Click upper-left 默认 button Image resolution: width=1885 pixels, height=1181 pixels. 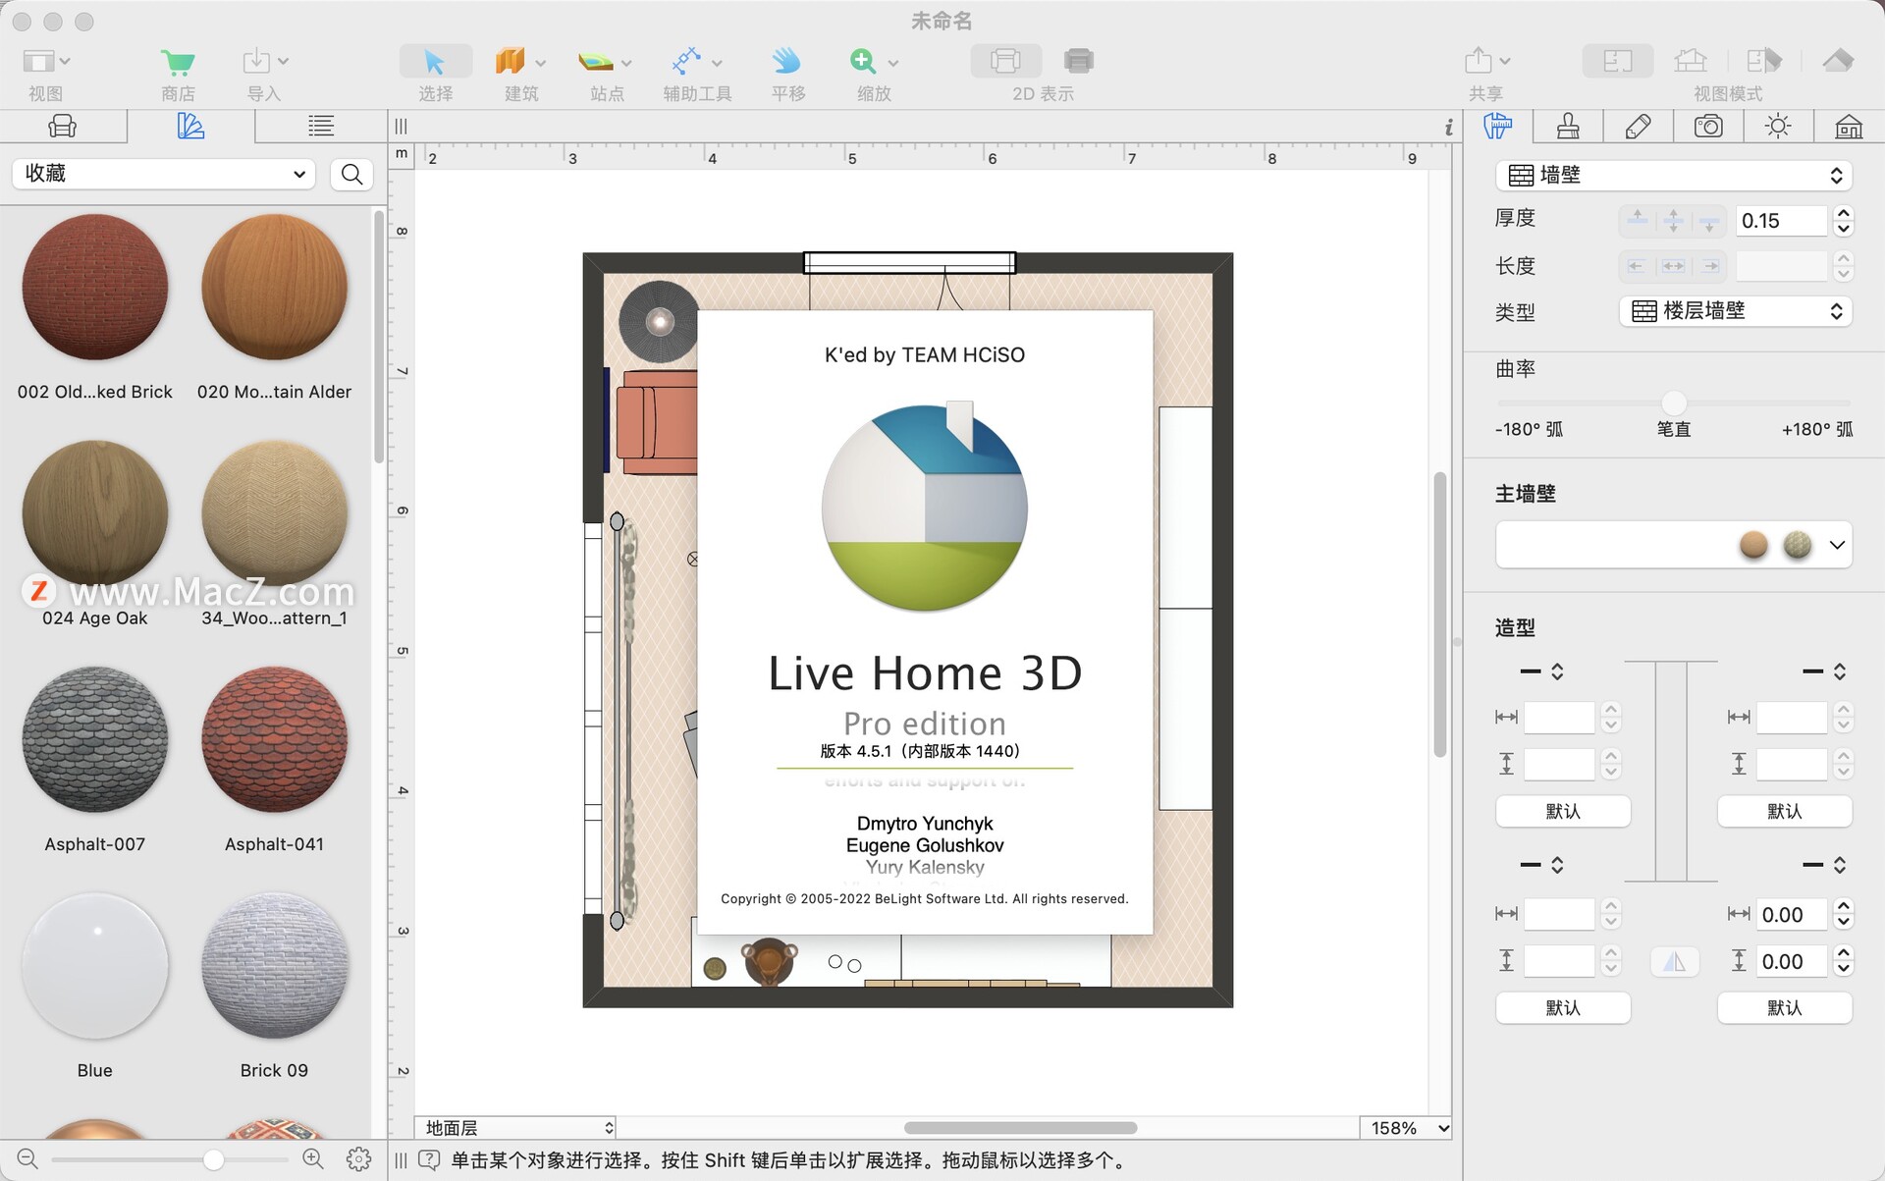tap(1563, 811)
